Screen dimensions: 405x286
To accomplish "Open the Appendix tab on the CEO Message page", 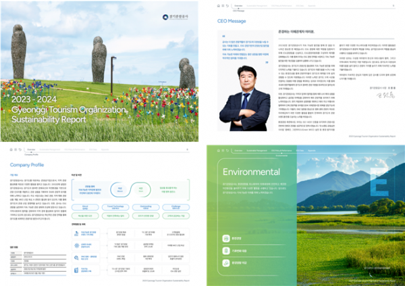I will click(312, 5).
